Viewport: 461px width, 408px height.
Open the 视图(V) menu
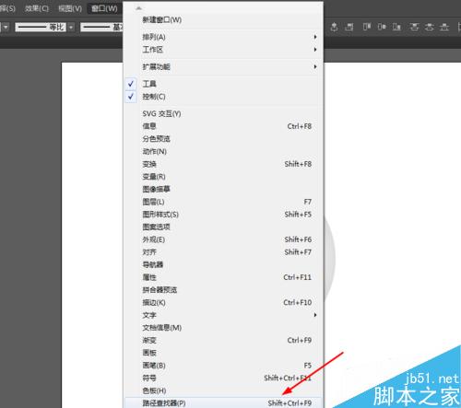70,8
